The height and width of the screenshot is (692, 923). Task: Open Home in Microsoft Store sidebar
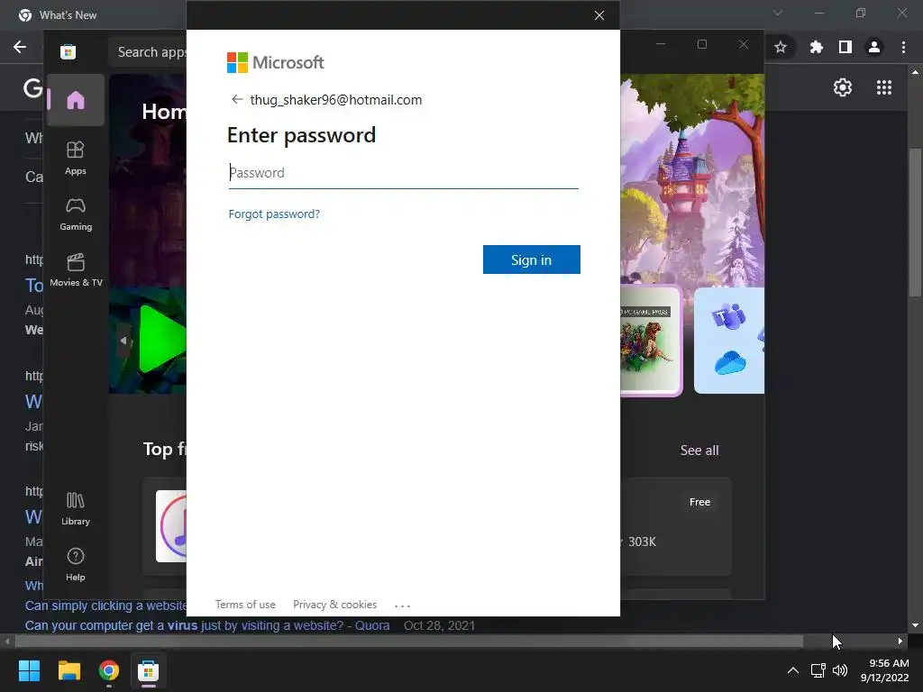[76, 100]
